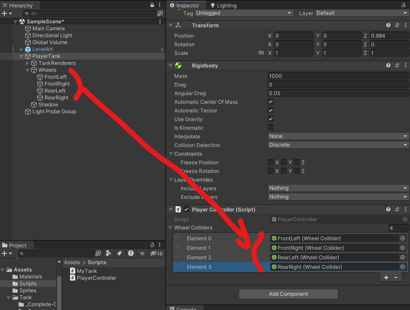
Task: Toggle hidden packages visibility in Project
Action: pos(157,253)
